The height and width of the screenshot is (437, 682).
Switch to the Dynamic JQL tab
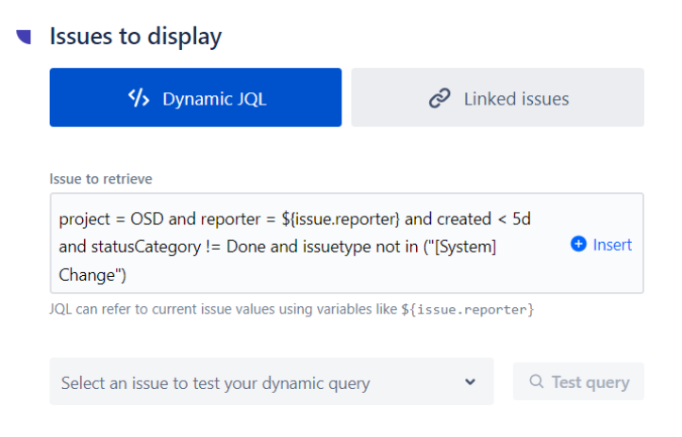point(195,98)
